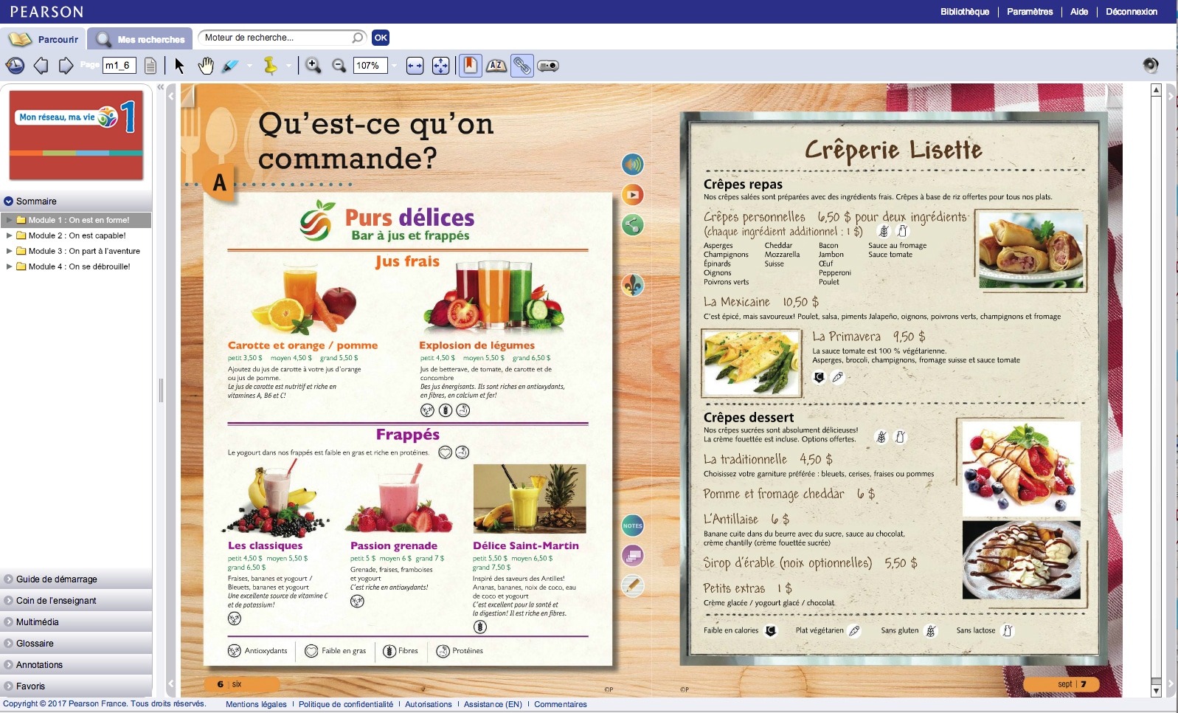Expand Module 1 : On est en forme!
The height and width of the screenshot is (713, 1178).
(10, 220)
